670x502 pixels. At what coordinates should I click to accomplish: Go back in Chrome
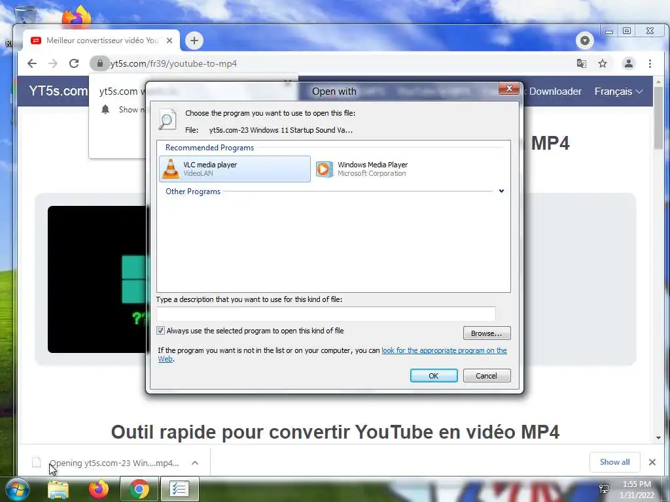32,63
